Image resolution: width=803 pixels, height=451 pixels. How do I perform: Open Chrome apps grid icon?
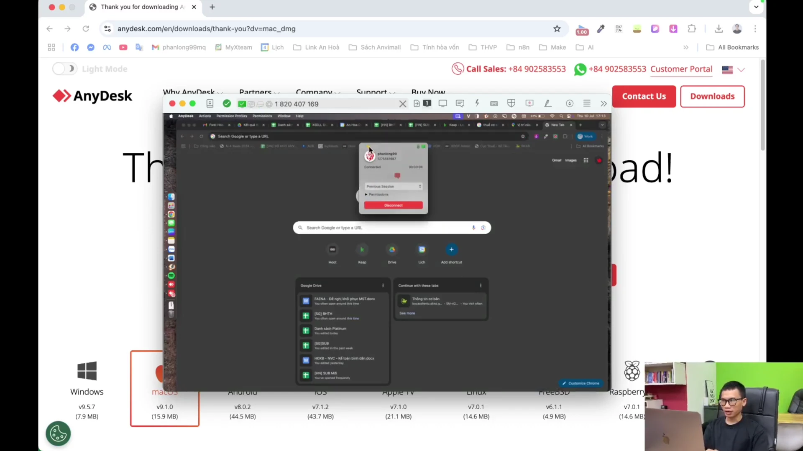pyautogui.click(x=51, y=48)
